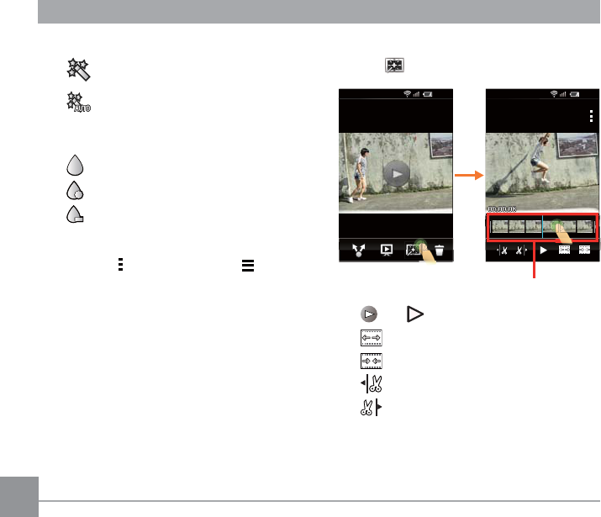Tap play button in right phone toolbar
This screenshot has height=517, width=601.
pyautogui.click(x=543, y=251)
